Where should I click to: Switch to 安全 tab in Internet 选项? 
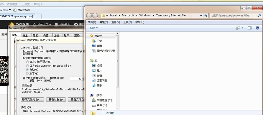27,35
